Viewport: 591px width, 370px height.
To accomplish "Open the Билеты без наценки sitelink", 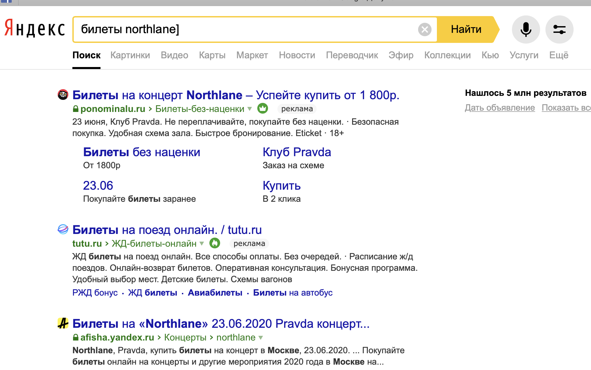I will (x=142, y=152).
